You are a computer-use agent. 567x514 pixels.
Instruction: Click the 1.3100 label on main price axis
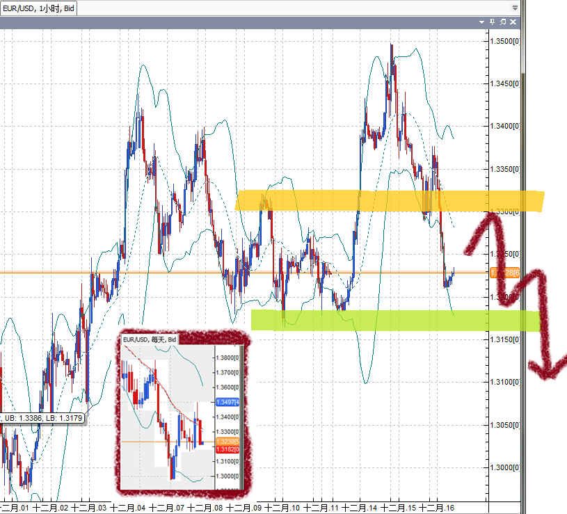505,382
